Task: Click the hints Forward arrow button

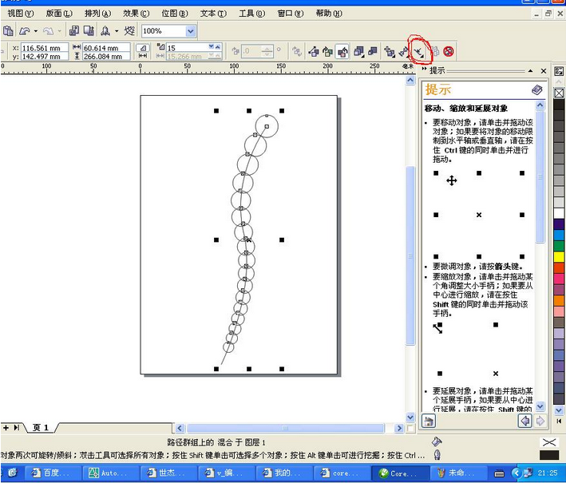Action: [x=540, y=421]
